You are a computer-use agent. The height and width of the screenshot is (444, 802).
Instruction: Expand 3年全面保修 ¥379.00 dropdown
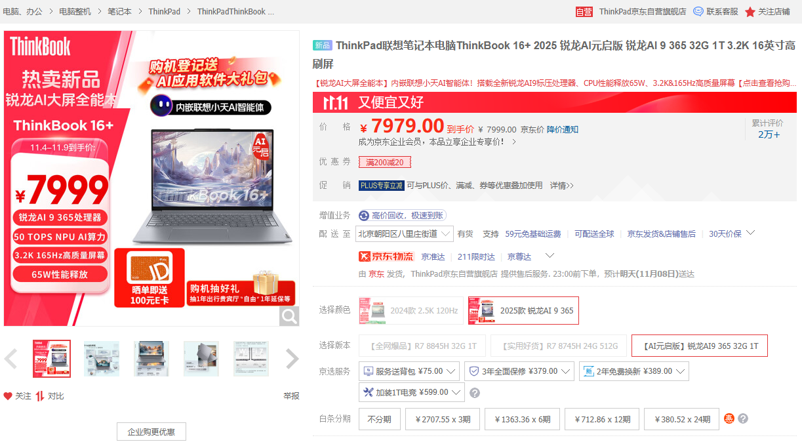point(519,371)
